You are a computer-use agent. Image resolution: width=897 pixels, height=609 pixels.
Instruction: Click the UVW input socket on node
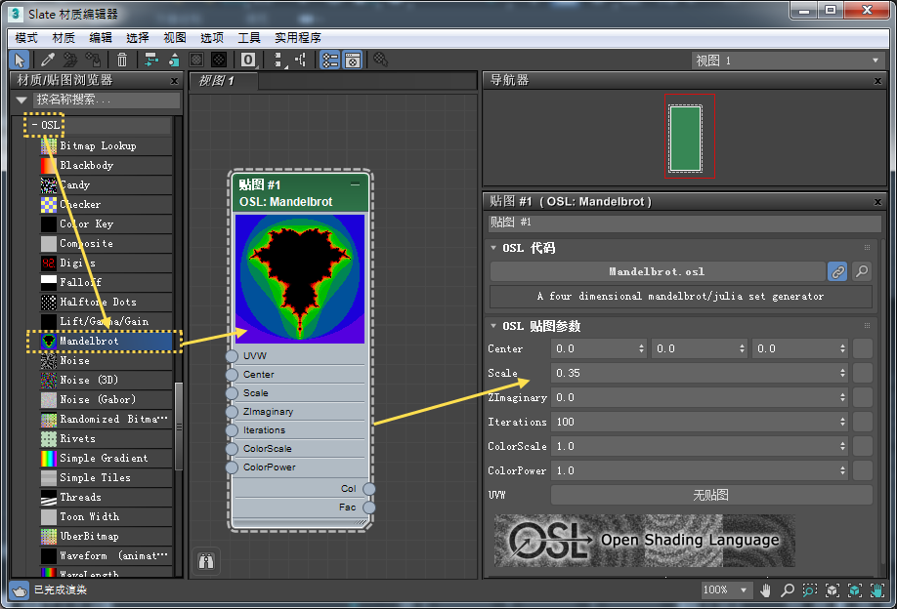232,356
